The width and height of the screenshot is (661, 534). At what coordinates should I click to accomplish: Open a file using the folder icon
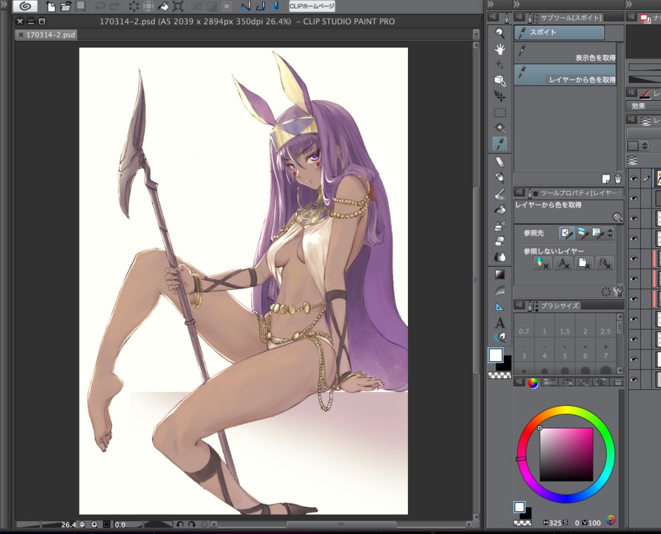pyautogui.click(x=66, y=6)
